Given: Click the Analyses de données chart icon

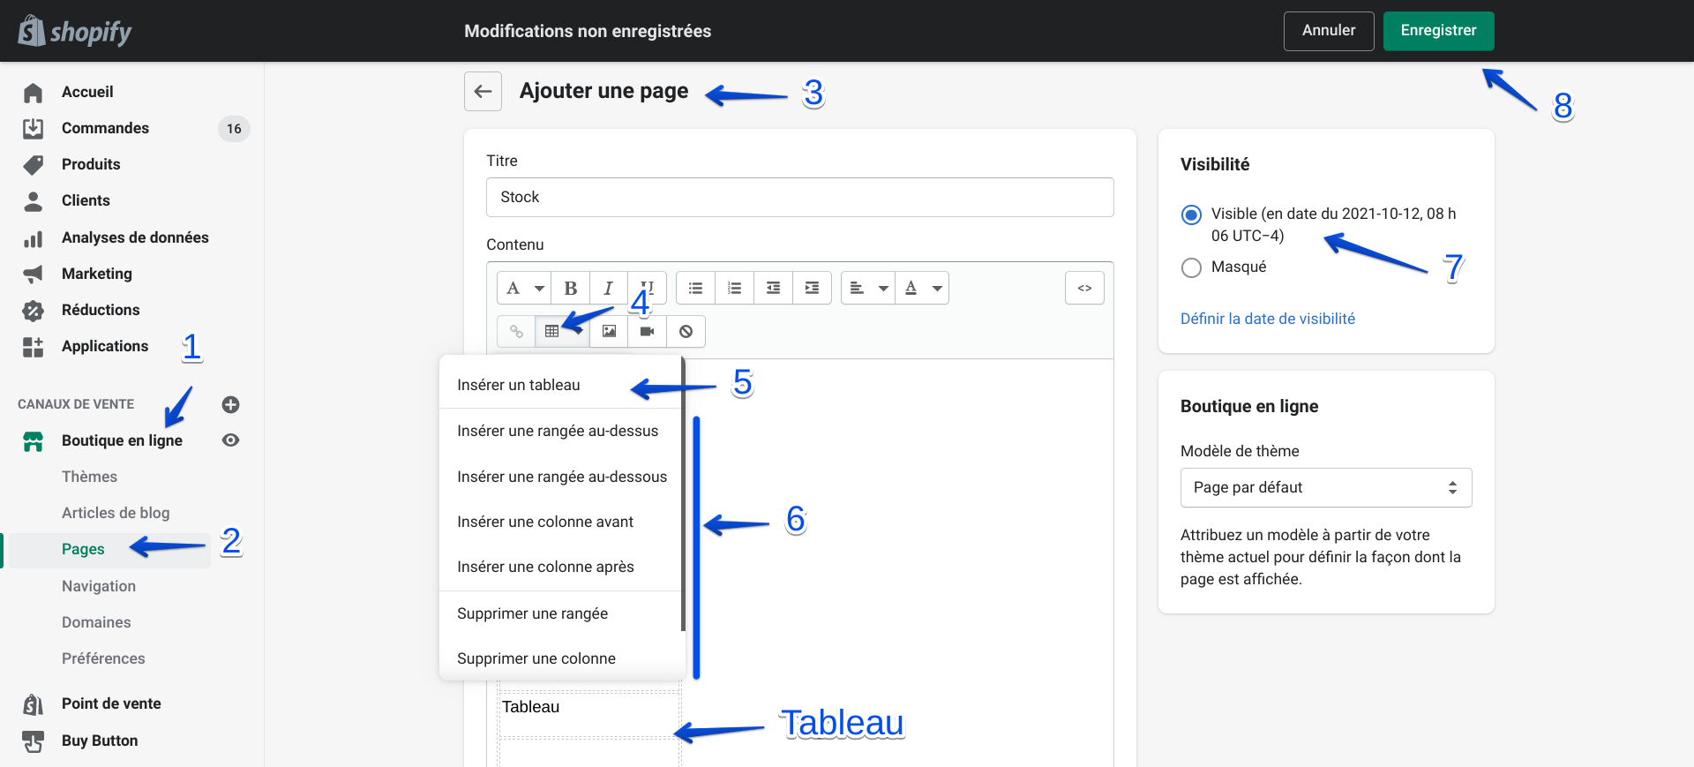Looking at the screenshot, I should (x=34, y=237).
